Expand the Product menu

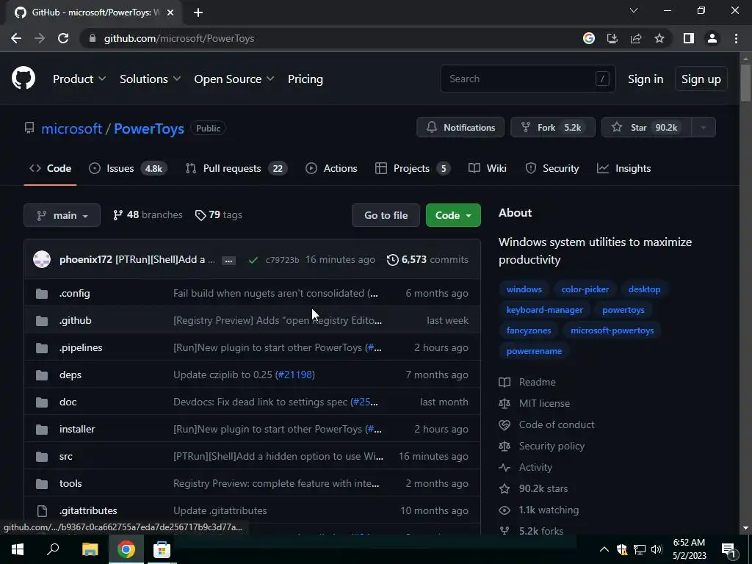79,79
